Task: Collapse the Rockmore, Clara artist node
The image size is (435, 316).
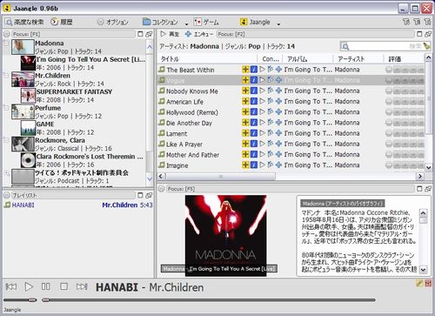Action: coord(6,140)
